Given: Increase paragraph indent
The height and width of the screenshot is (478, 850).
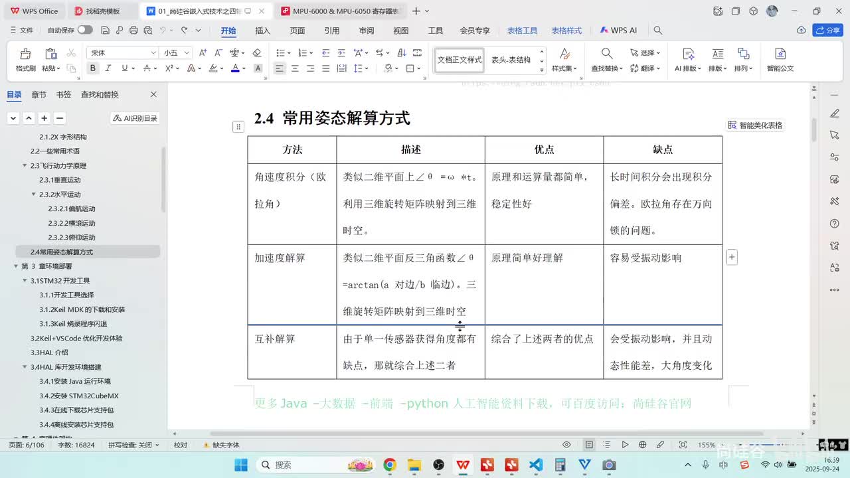Looking at the screenshot, I should [341, 52].
